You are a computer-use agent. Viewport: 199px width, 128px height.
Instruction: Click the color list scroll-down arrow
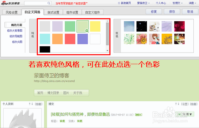(107, 51)
